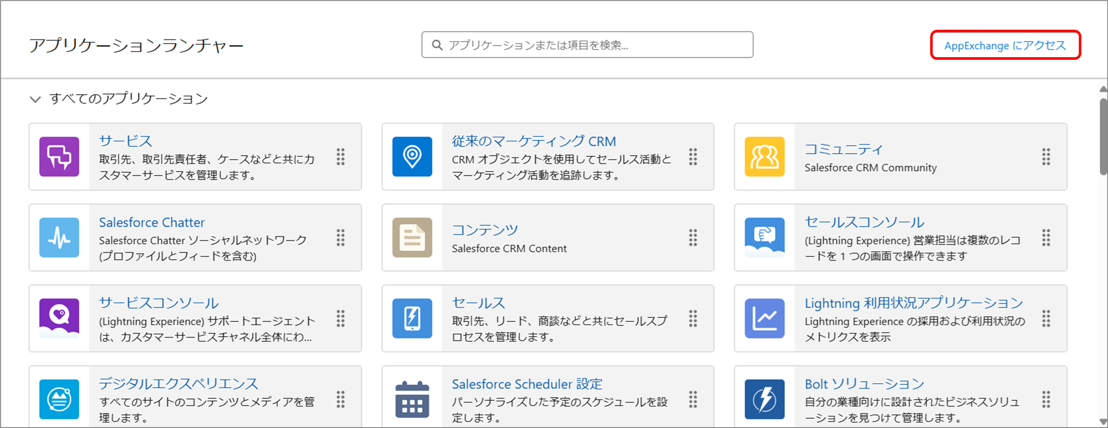1108x428 pixels.
Task: Click the drag handle on サービスコンソール card
Action: click(341, 319)
